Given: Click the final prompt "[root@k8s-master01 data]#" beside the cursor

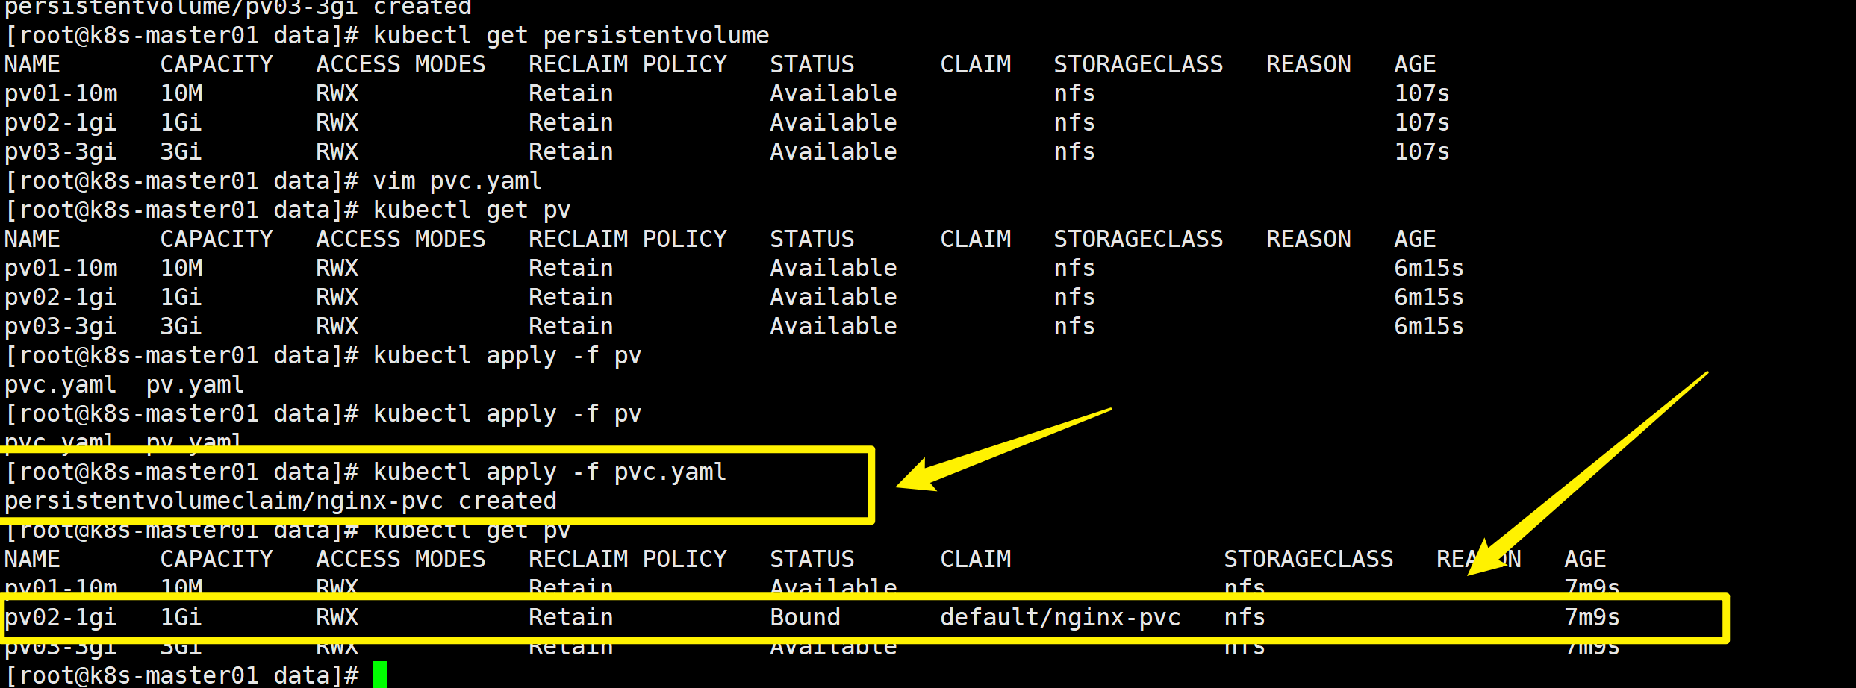Looking at the screenshot, I should 181,676.
